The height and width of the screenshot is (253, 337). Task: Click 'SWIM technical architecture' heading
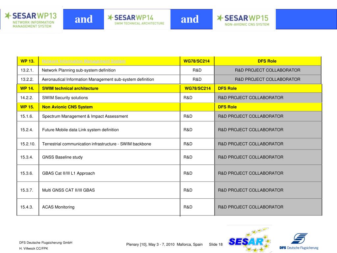coord(70,88)
